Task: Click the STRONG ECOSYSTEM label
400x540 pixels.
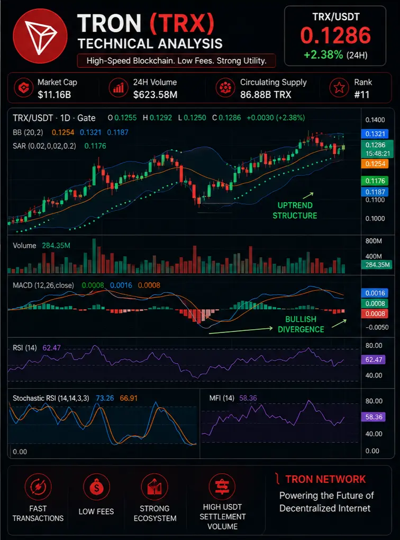Action: coord(155,514)
